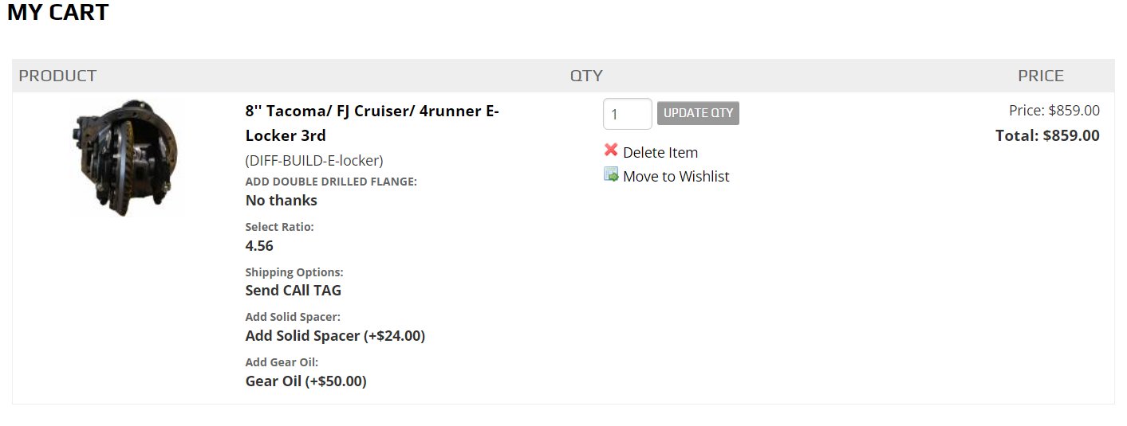The height and width of the screenshot is (426, 1127).
Task: Click the QTY column header
Action: click(586, 76)
